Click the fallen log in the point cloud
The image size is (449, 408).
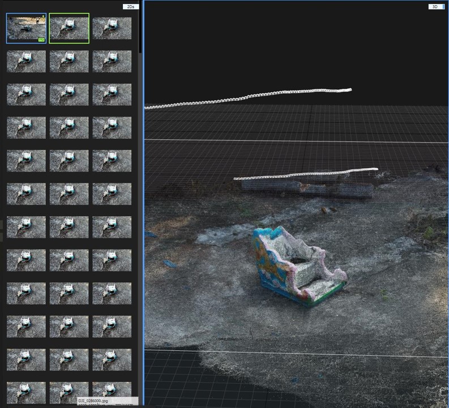306,188
